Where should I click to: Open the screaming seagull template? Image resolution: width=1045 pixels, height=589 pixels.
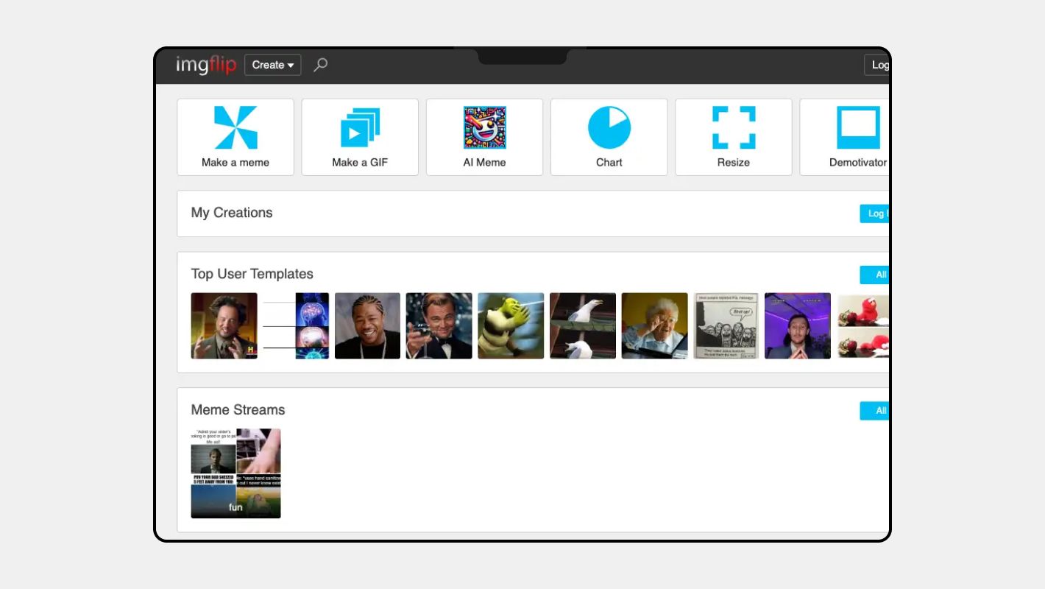(582, 326)
